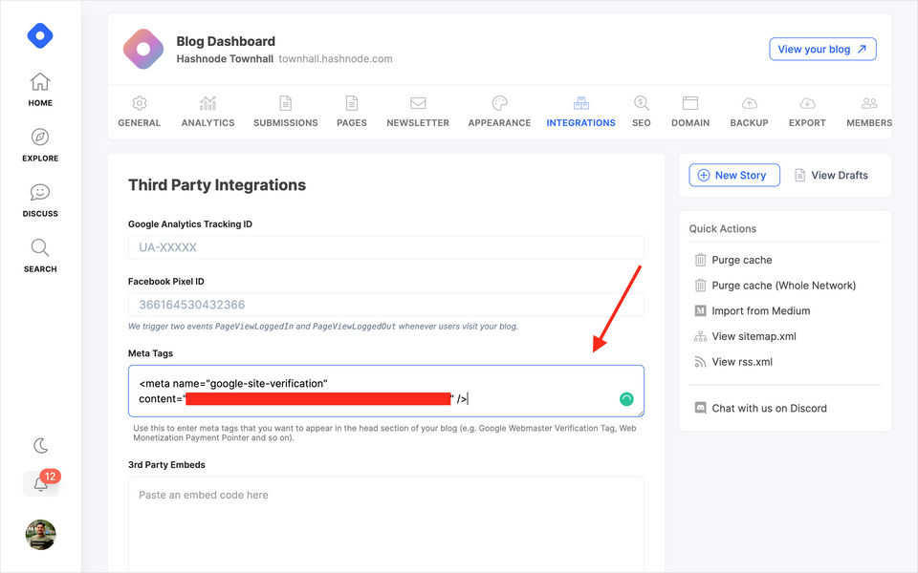
Task: Select the Appearance tab
Action: [x=499, y=112]
